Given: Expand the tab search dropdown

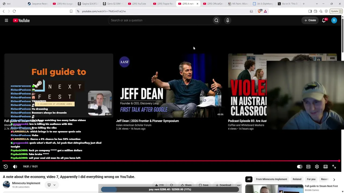Looking at the screenshot, I should click(317, 4).
